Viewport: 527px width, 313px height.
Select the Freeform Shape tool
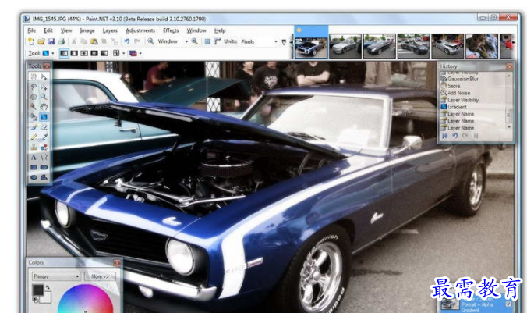tap(44, 177)
